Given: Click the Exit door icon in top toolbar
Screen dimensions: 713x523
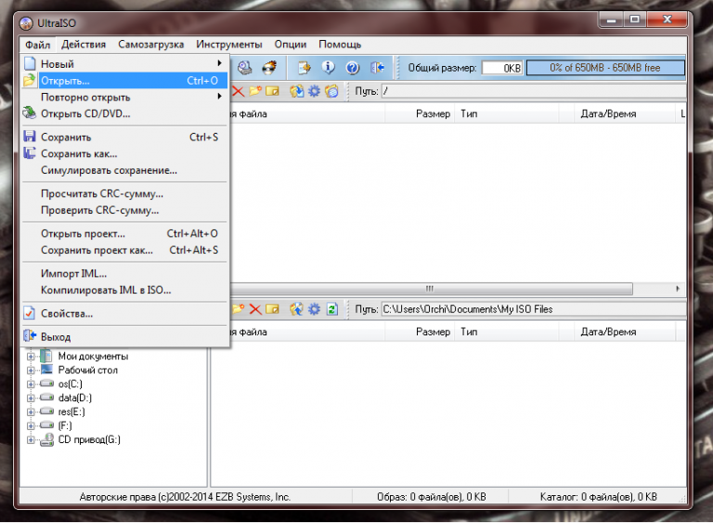Looking at the screenshot, I should coord(377,68).
